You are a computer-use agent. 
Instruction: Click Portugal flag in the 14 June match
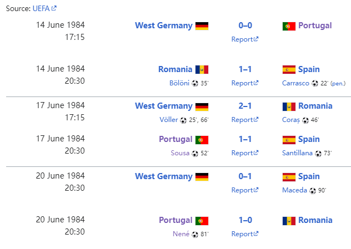point(289,26)
